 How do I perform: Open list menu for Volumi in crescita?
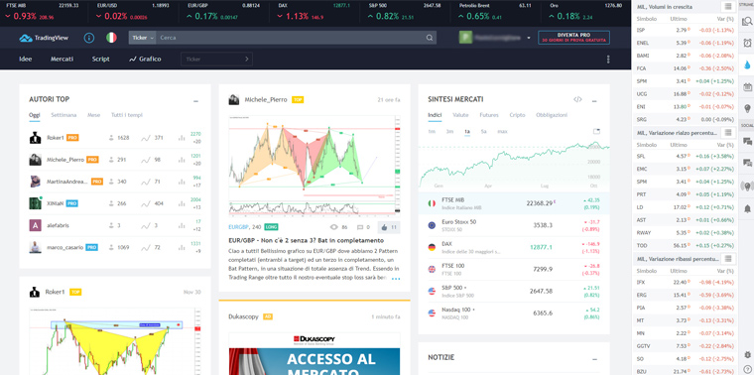click(727, 7)
